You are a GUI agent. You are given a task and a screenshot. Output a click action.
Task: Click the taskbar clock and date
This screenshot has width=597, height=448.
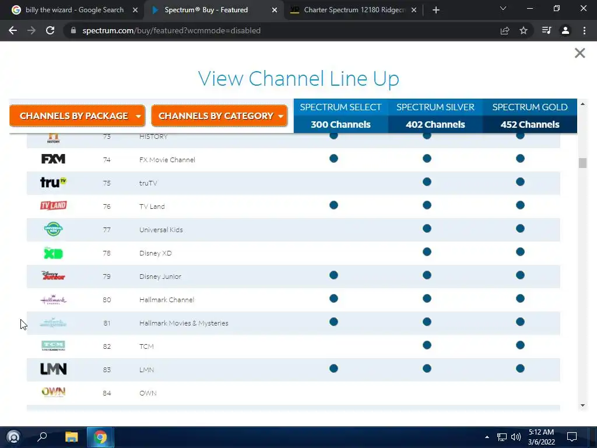[x=541, y=437]
